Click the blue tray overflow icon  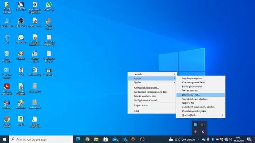196,124
